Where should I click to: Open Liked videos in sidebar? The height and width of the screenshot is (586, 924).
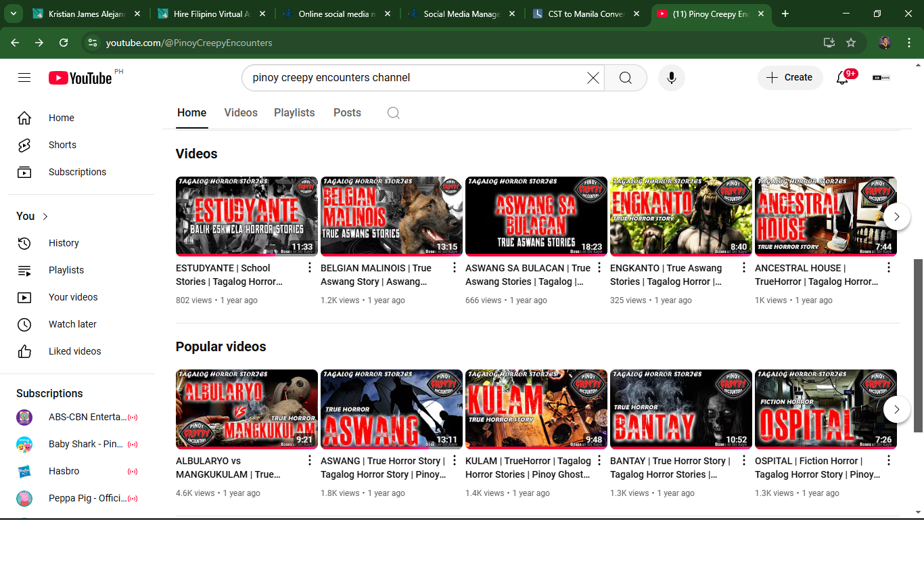click(x=81, y=351)
